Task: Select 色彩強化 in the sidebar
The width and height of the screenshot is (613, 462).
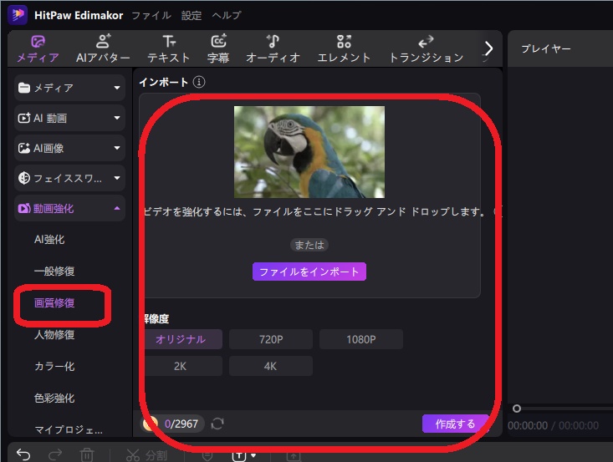Action: click(54, 398)
